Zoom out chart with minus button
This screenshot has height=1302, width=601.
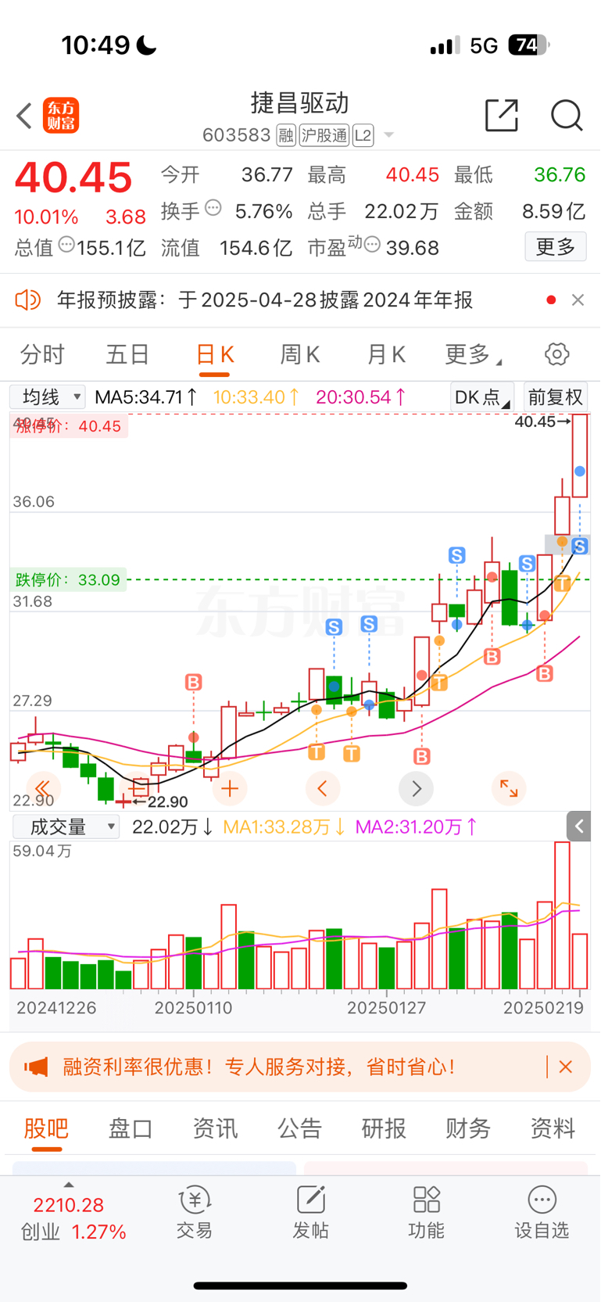137,788
